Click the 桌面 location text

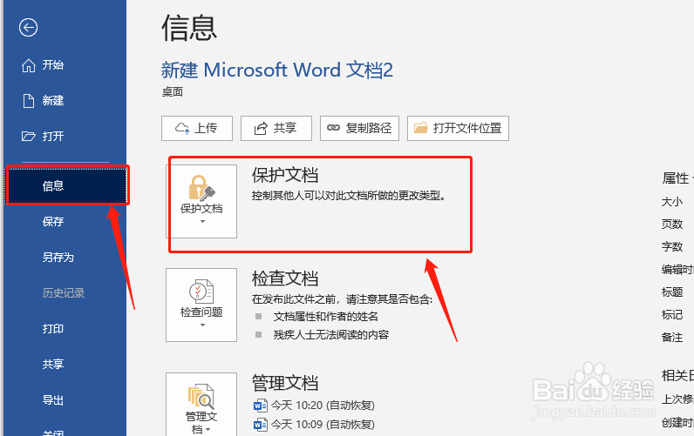tap(173, 92)
